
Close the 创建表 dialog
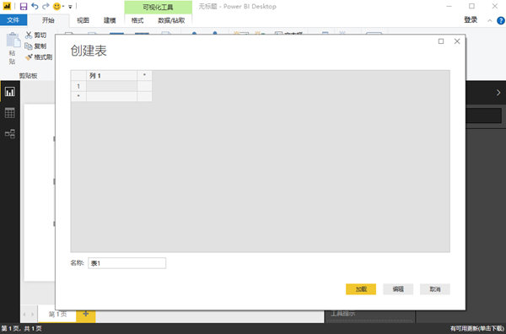click(457, 41)
